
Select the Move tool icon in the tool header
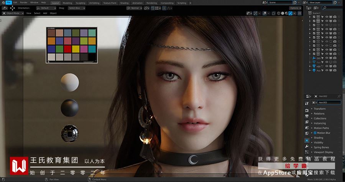point(13,8)
